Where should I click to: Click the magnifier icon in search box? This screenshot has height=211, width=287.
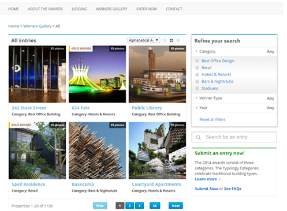point(198,137)
